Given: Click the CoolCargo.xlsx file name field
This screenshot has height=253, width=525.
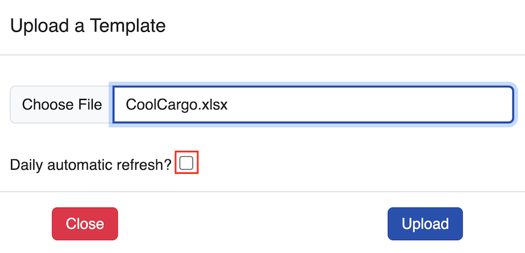Looking at the screenshot, I should coord(313,105).
